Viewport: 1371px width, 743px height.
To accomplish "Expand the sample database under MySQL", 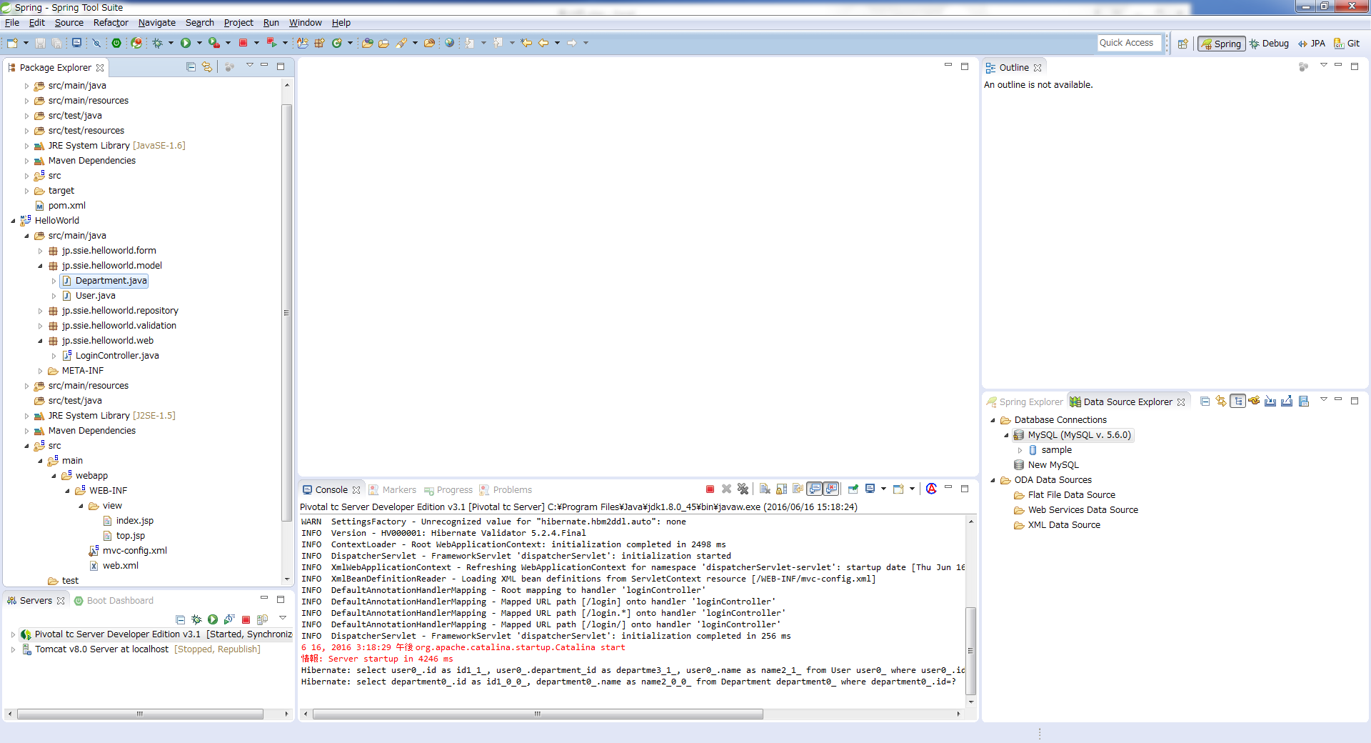I will pyautogui.click(x=1020, y=450).
